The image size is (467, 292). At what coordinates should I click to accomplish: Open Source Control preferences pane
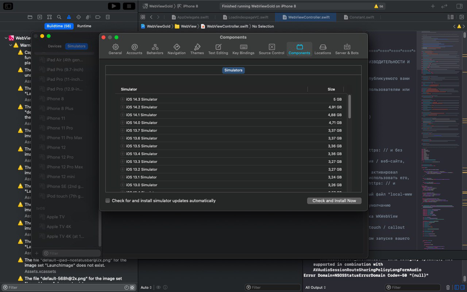tap(271, 49)
